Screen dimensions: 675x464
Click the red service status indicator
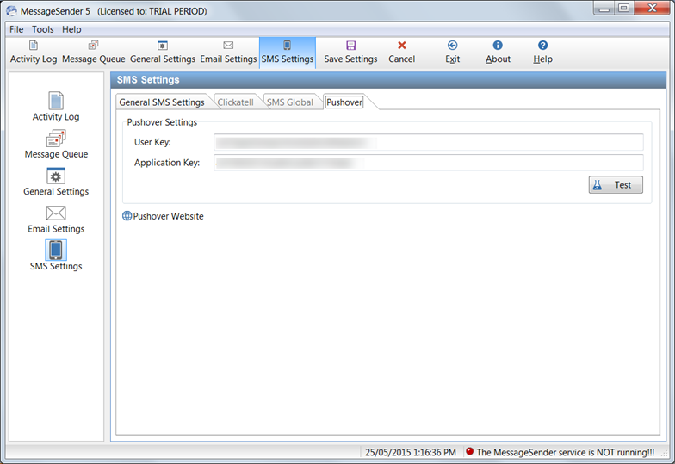tap(470, 451)
